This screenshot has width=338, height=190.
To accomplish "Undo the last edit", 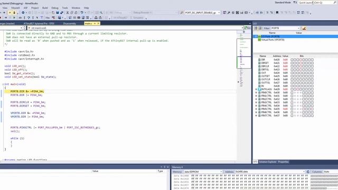I will (x=82, y=13).
